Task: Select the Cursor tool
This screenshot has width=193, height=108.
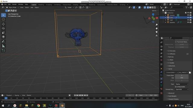Action: pyautogui.click(x=3, y=19)
